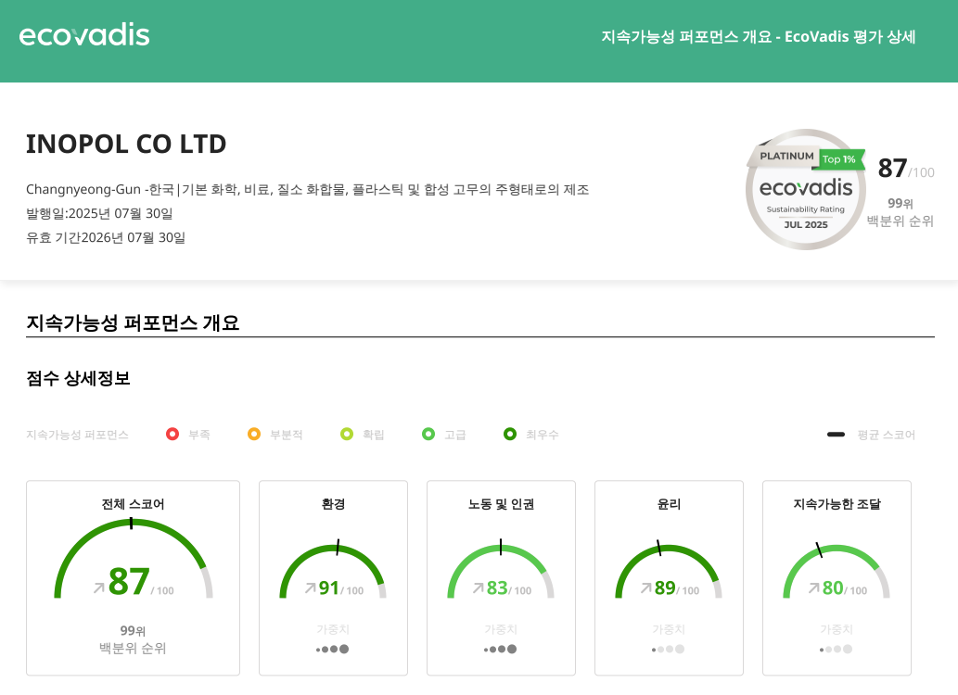Click the Platinum EcoVadis medal badge

(x=806, y=189)
